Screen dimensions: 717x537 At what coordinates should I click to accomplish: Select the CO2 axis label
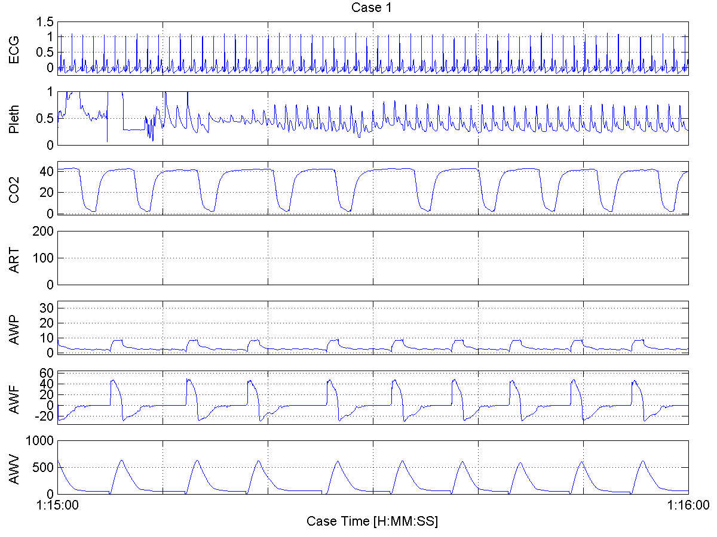coord(13,188)
